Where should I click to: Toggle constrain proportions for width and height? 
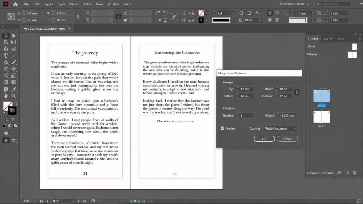(x=78, y=16)
